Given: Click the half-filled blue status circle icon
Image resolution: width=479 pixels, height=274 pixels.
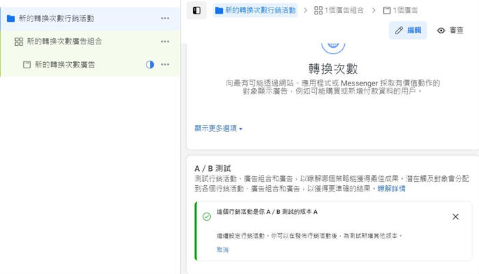Looking at the screenshot, I should (x=150, y=65).
